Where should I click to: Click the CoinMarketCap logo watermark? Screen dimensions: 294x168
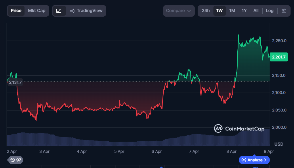click(x=239, y=129)
